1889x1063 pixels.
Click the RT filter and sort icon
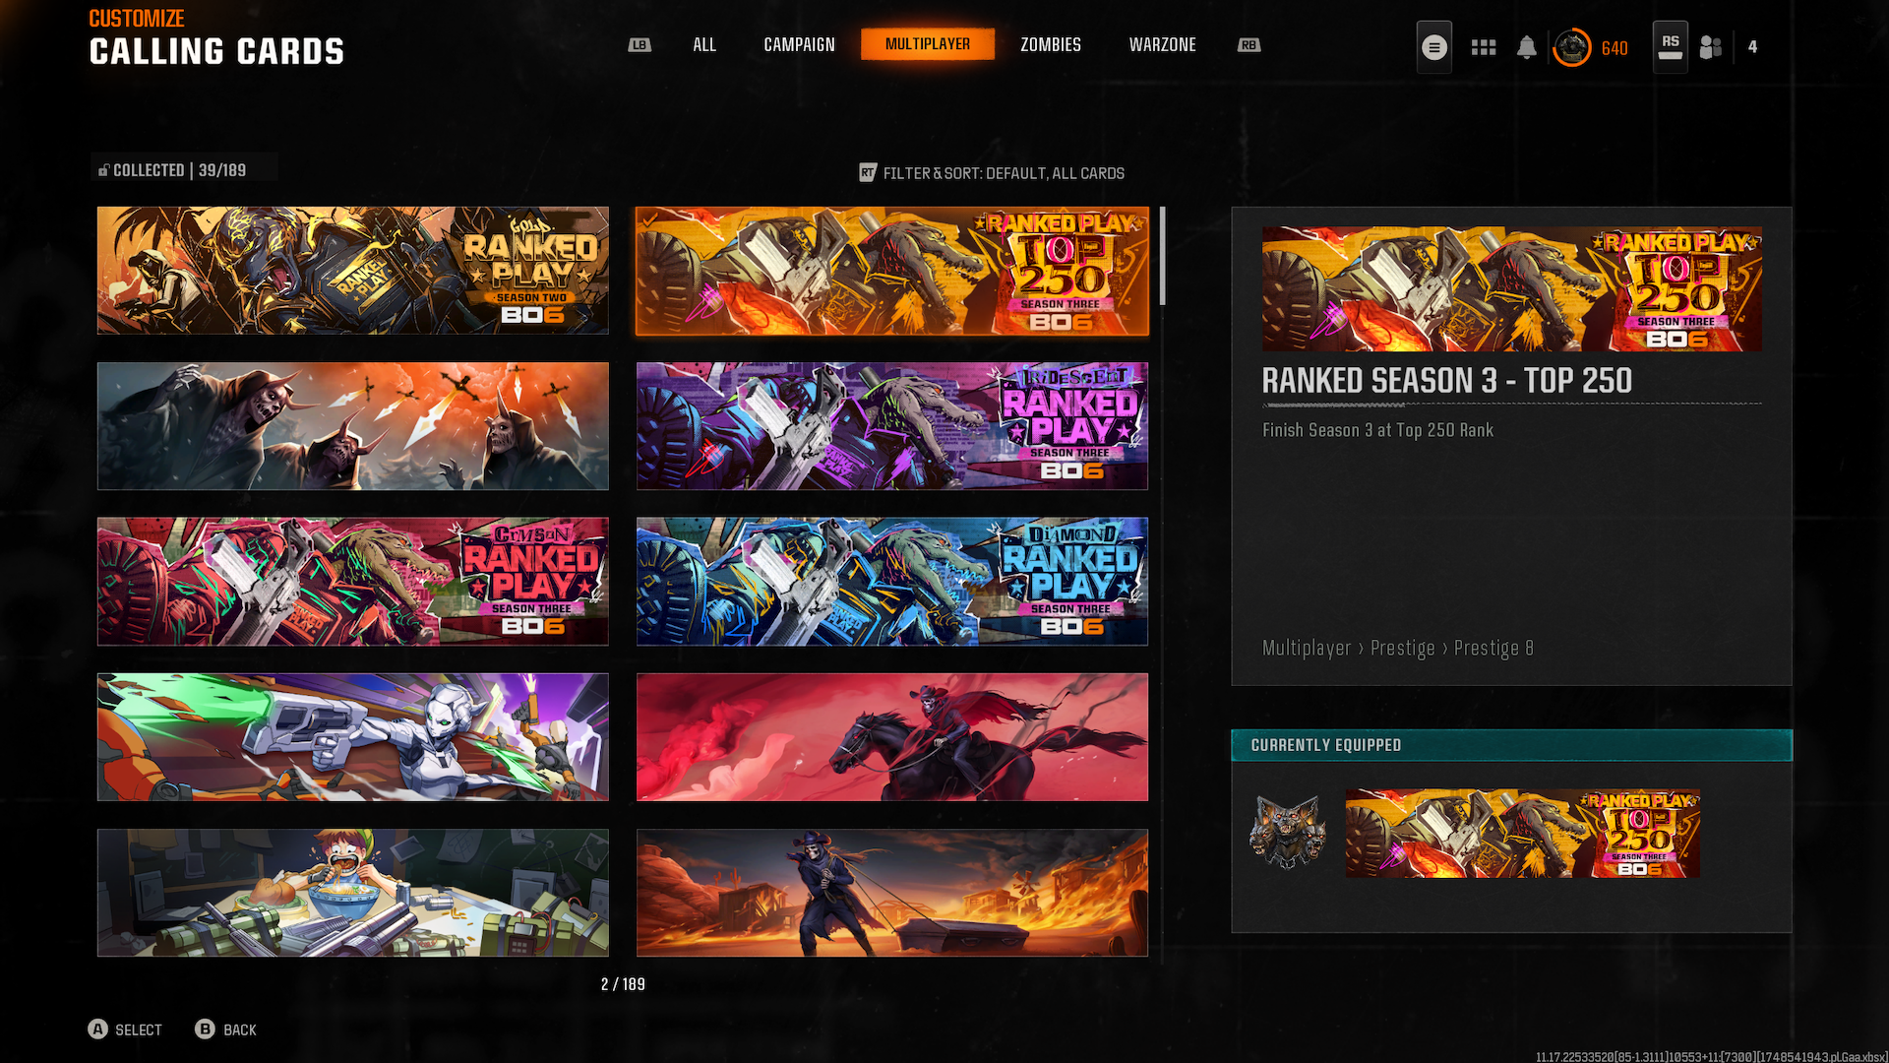pyautogui.click(x=868, y=173)
